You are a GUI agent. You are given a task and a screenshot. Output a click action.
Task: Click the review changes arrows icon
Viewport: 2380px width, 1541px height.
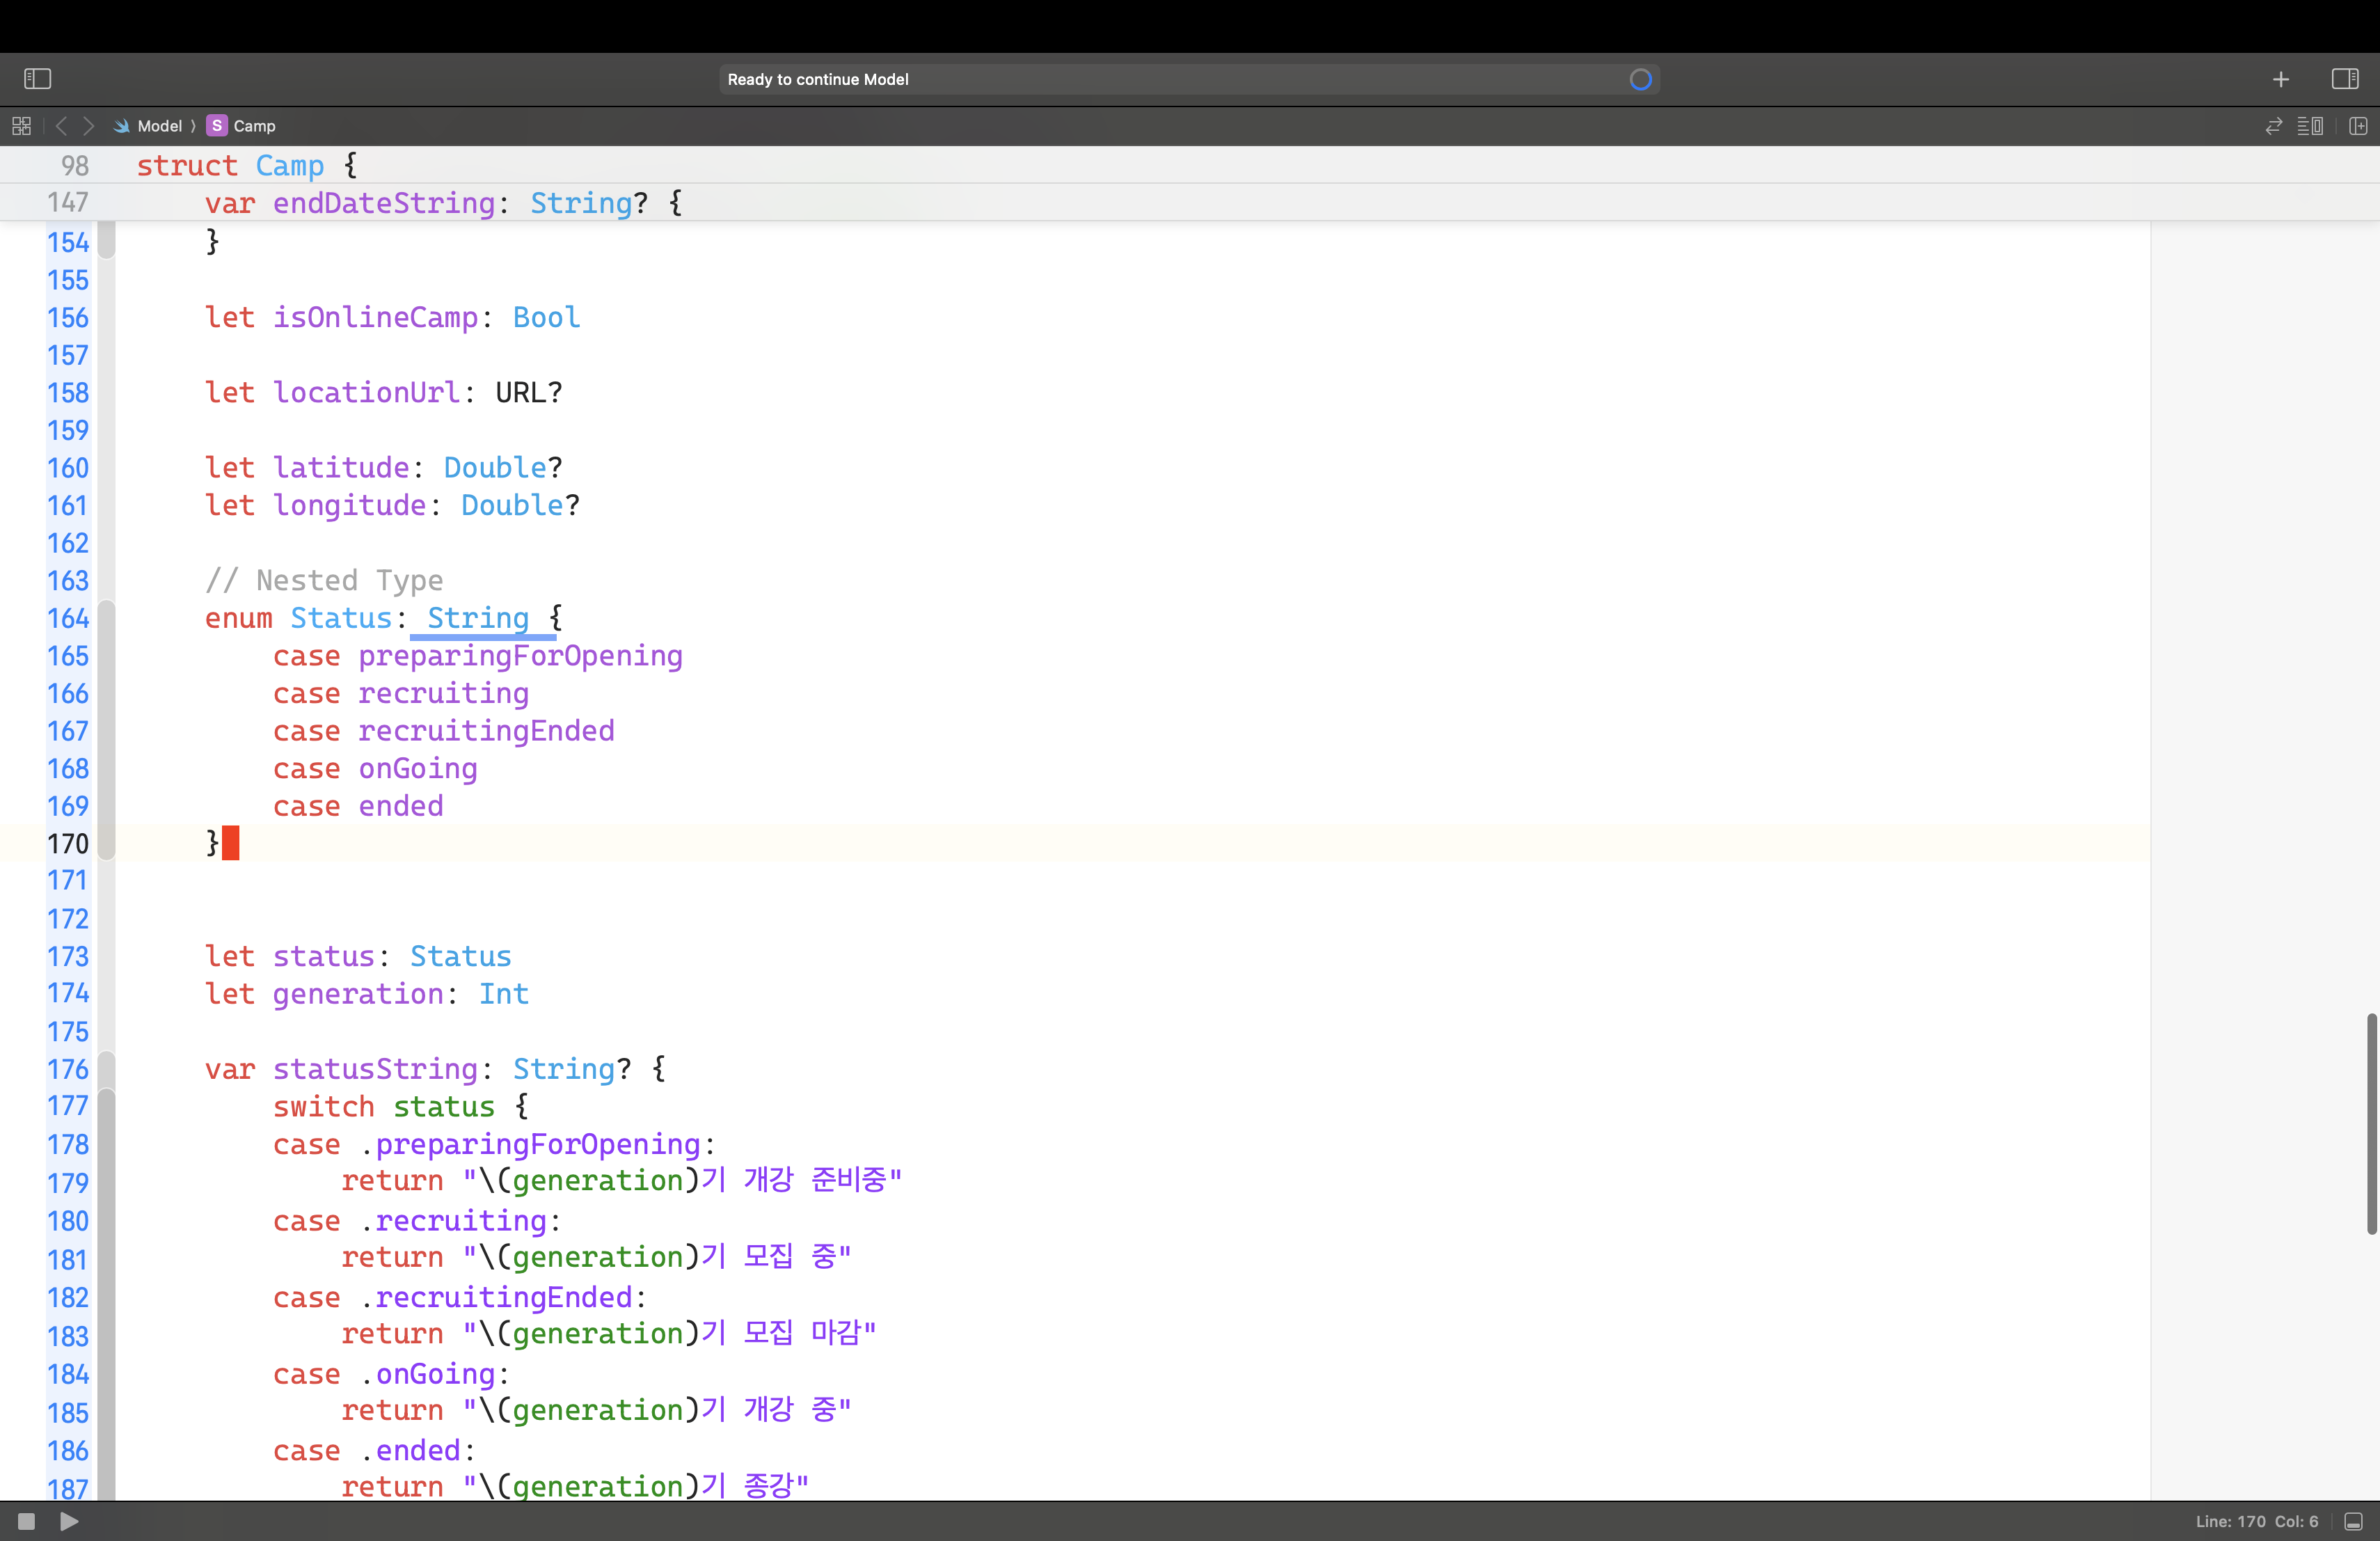pyautogui.click(x=2273, y=126)
